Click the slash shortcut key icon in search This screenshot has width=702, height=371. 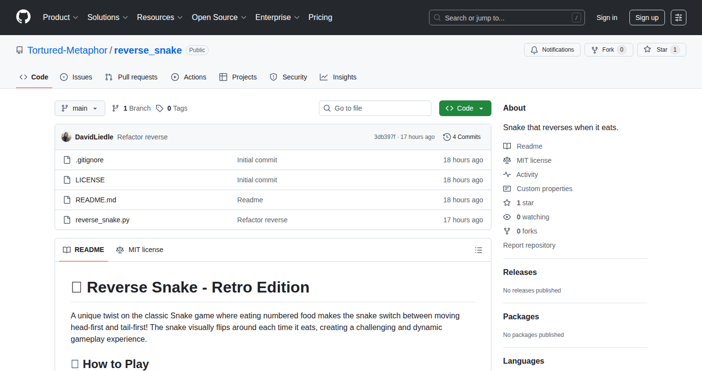click(576, 18)
